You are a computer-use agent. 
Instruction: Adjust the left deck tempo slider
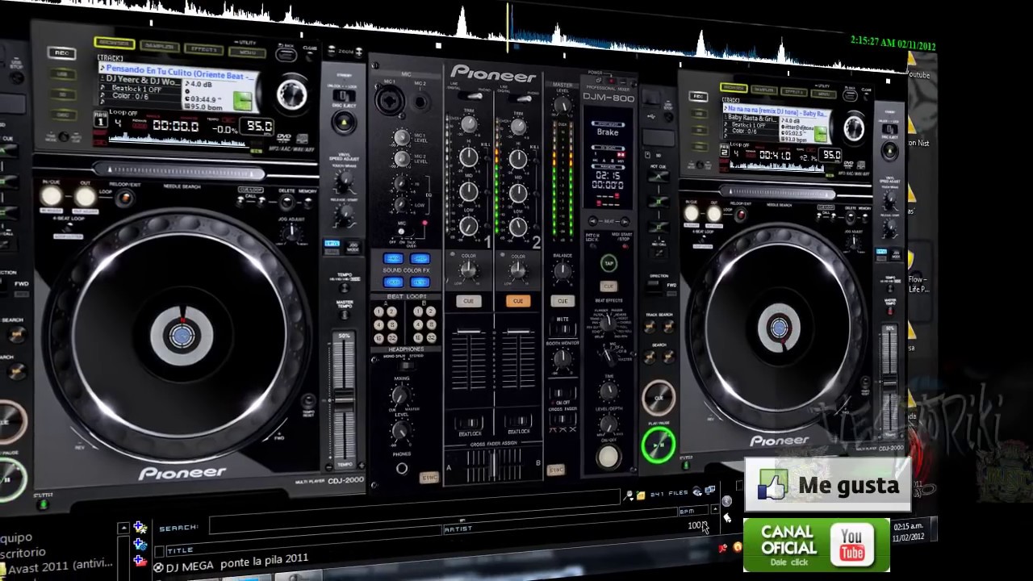pyautogui.click(x=345, y=401)
